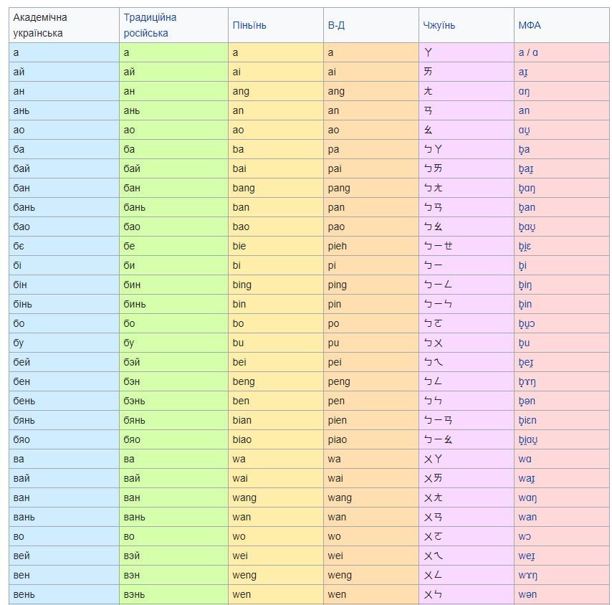Open the Традиційна російська header link
This screenshot has height=605, width=612.
(149, 25)
